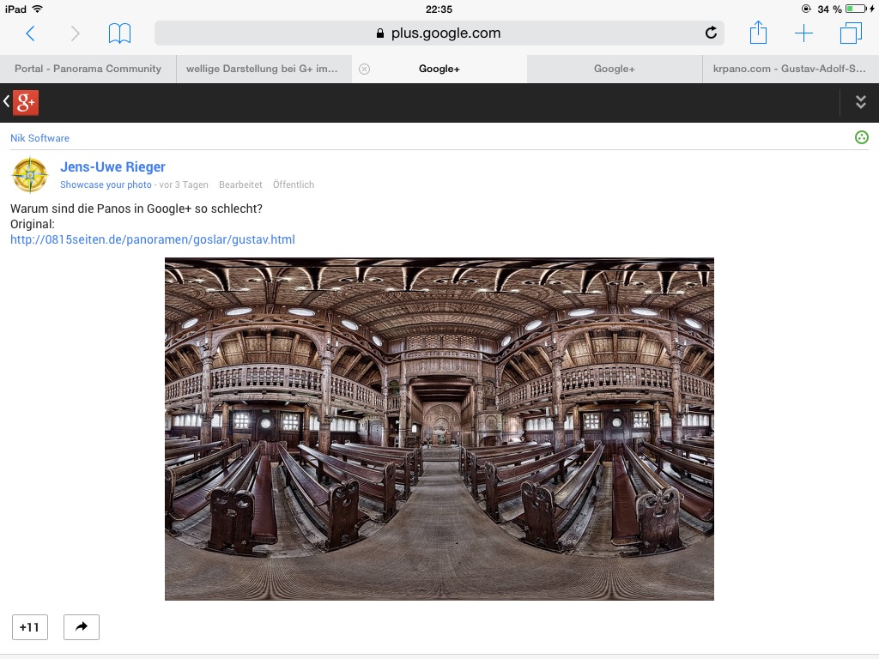Viewport: 879px width, 659px height.
Task: Switch to the krpano.com tab
Action: pos(789,69)
